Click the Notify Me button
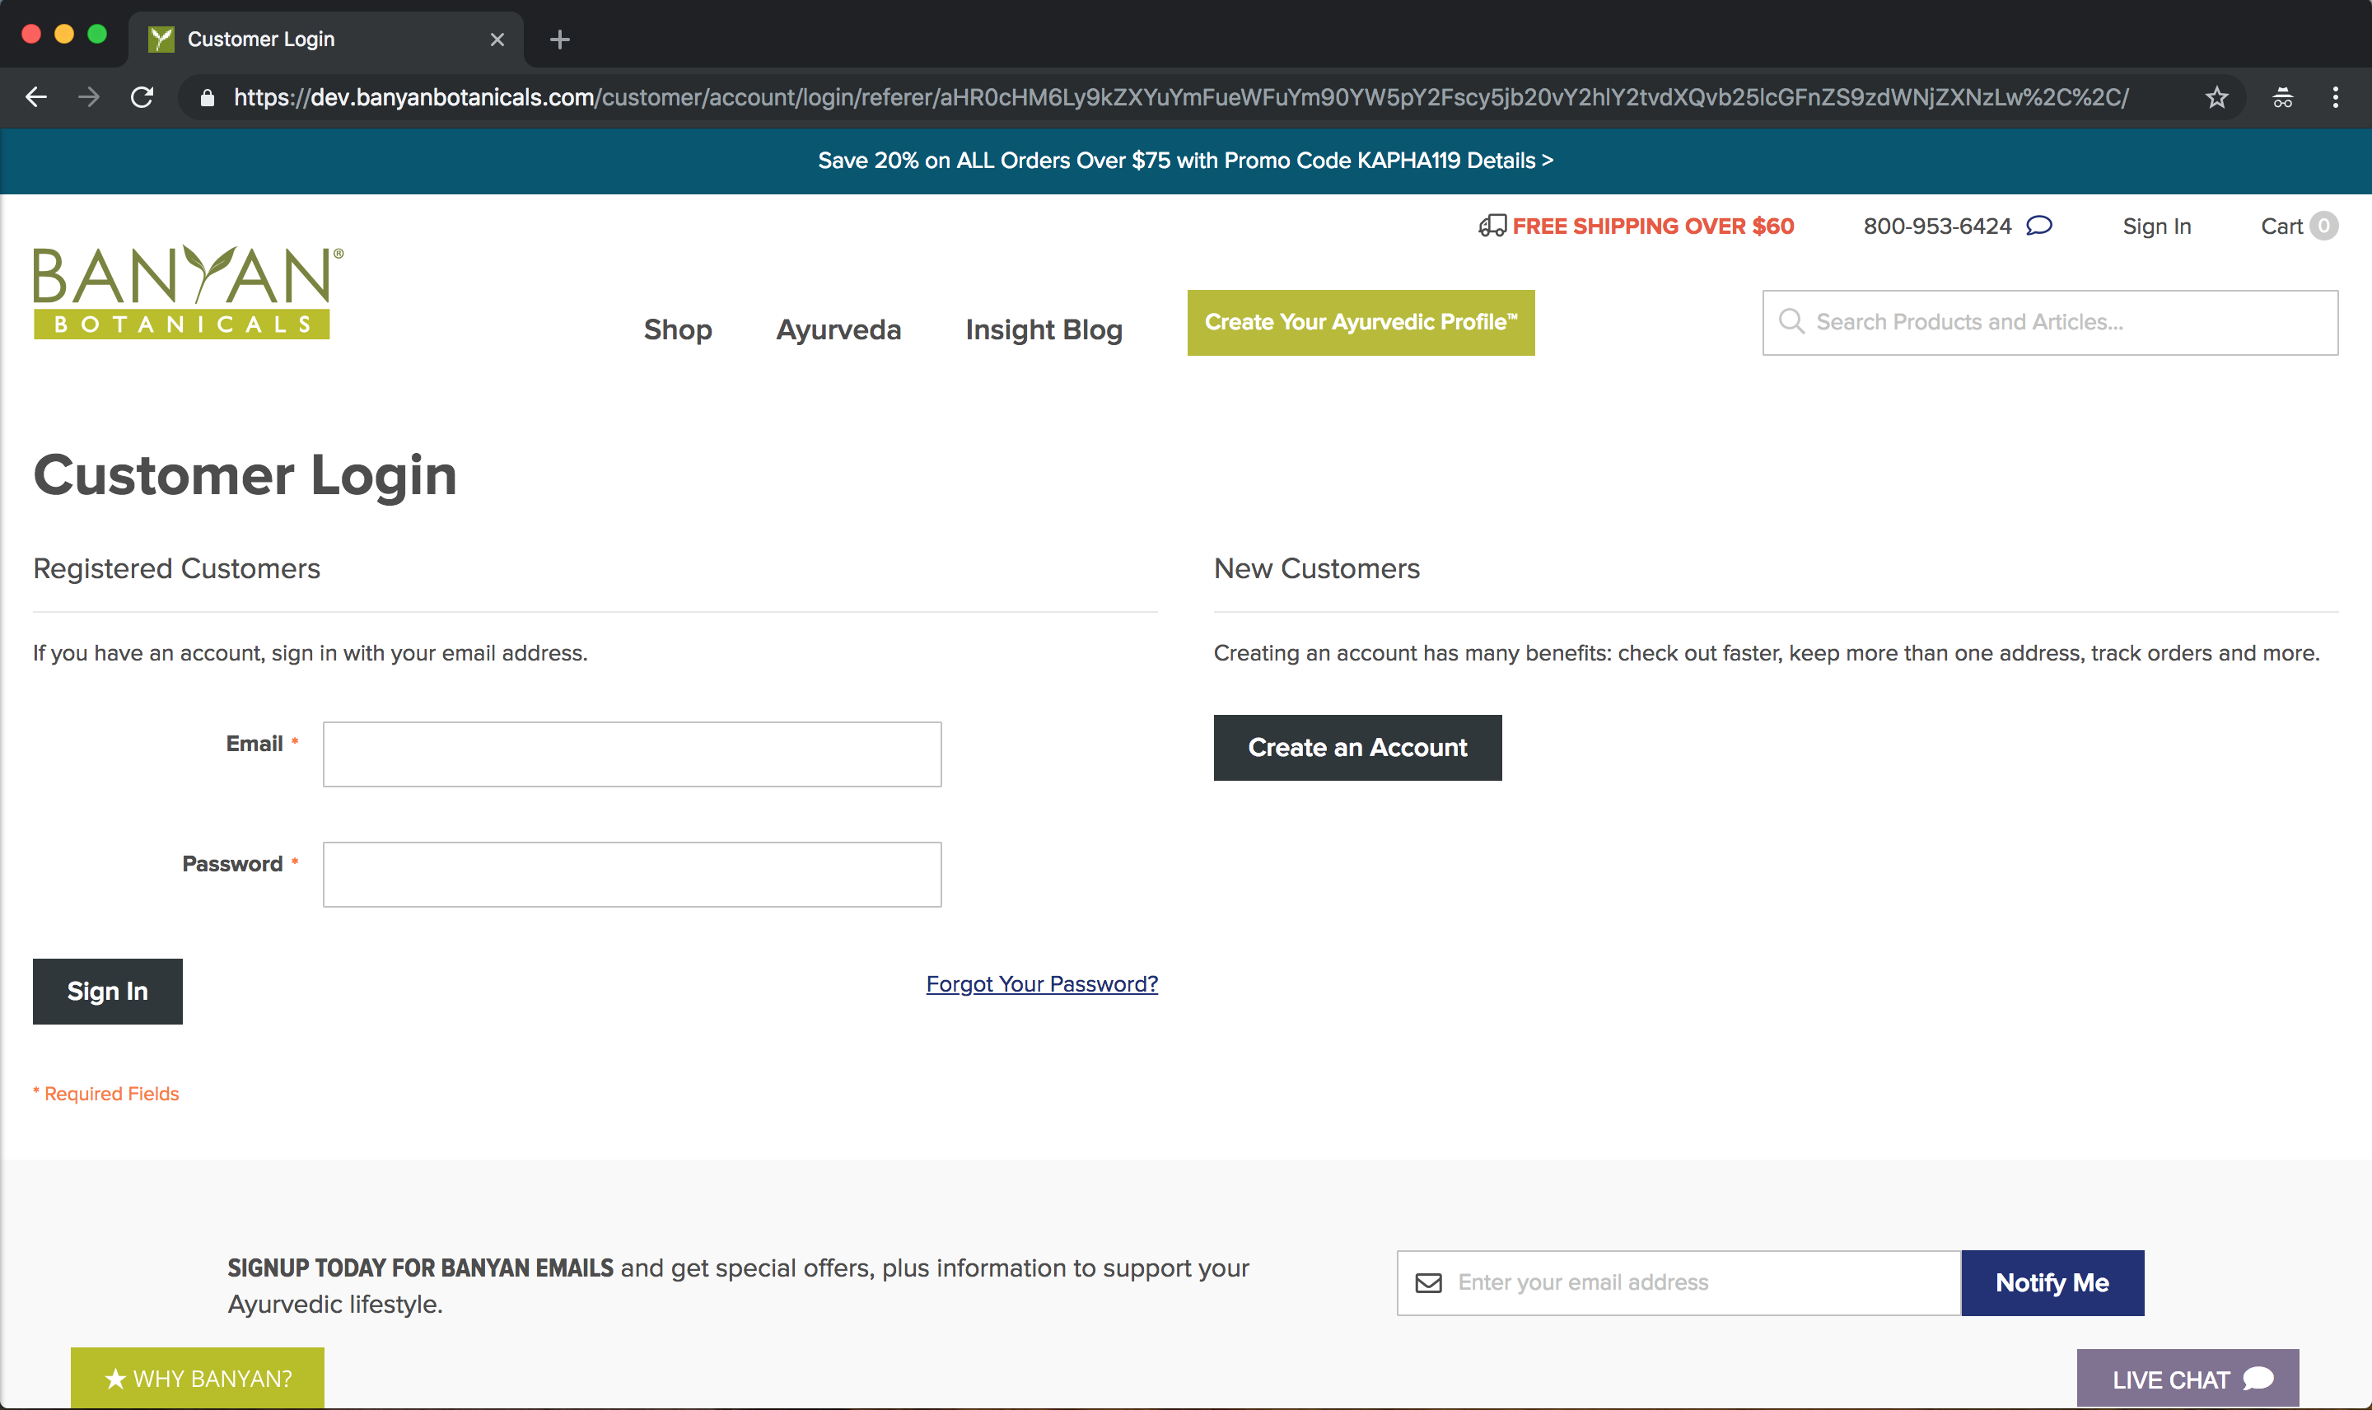This screenshot has height=1410, width=2372. coord(2052,1282)
